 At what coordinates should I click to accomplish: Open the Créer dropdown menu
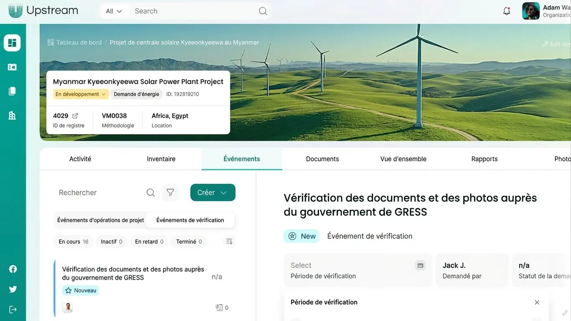pyautogui.click(x=213, y=192)
